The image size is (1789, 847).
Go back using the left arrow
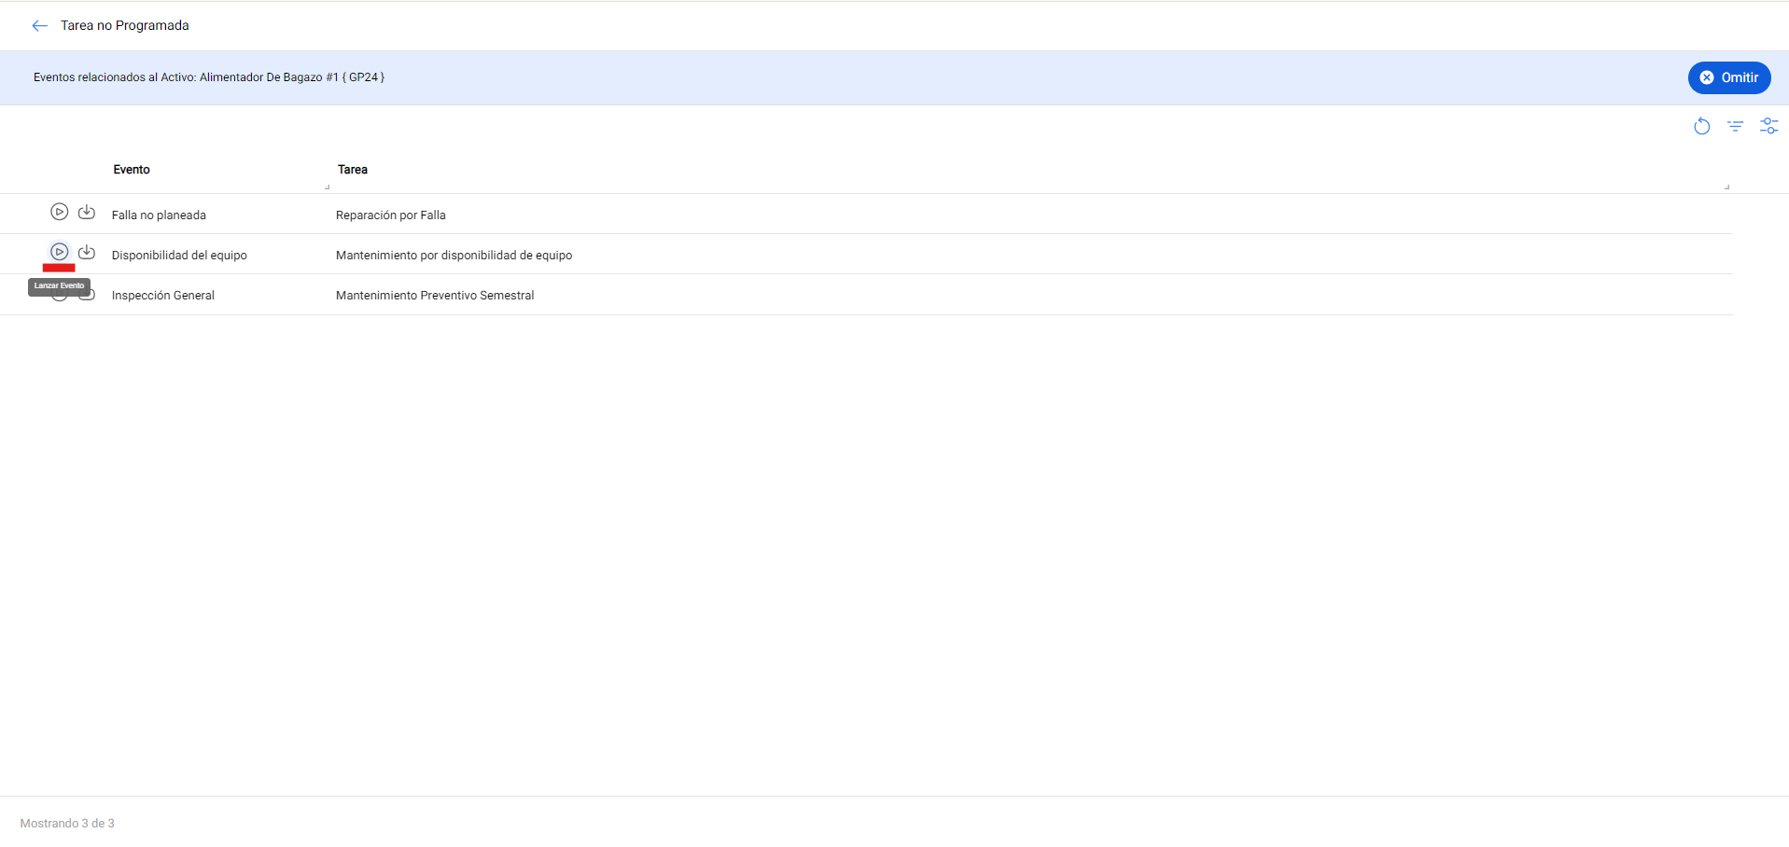pyautogui.click(x=39, y=26)
